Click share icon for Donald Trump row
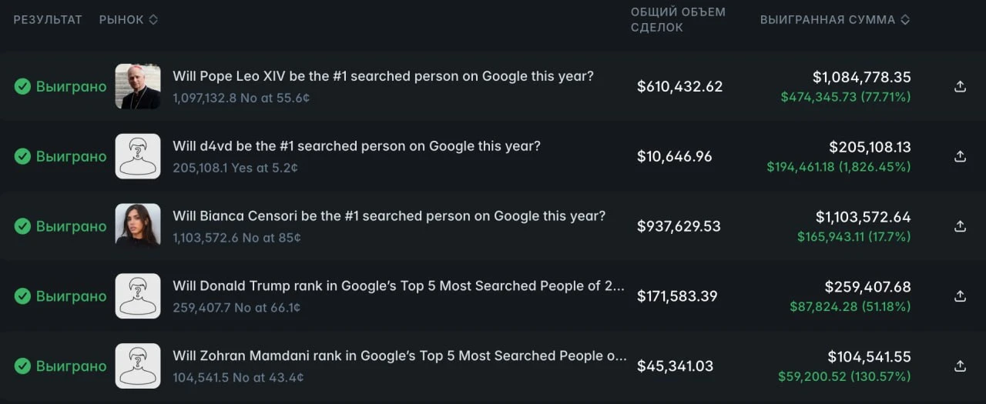986x404 pixels. 960,296
